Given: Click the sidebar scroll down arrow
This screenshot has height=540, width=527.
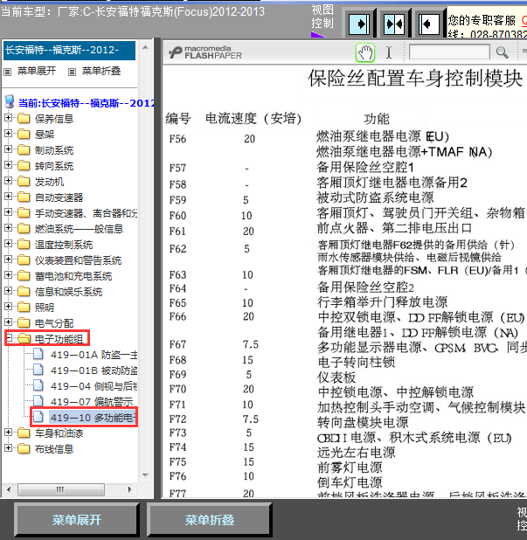Looking at the screenshot, I should point(145,475).
